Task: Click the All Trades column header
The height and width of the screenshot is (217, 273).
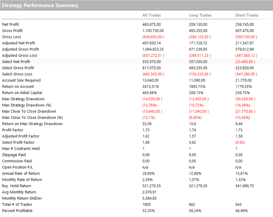Action: coord(152,15)
